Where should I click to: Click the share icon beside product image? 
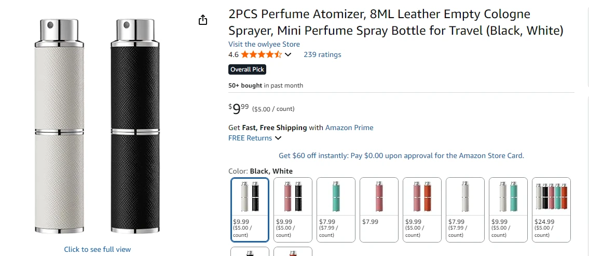coord(203,20)
